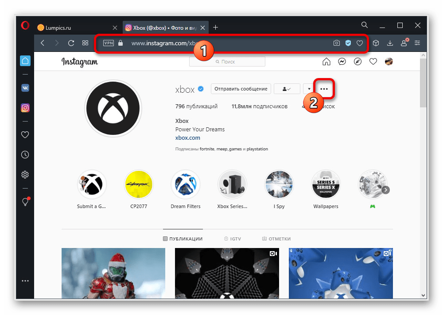
Task: Open the Opera menu logo
Action: pyautogui.click(x=25, y=26)
